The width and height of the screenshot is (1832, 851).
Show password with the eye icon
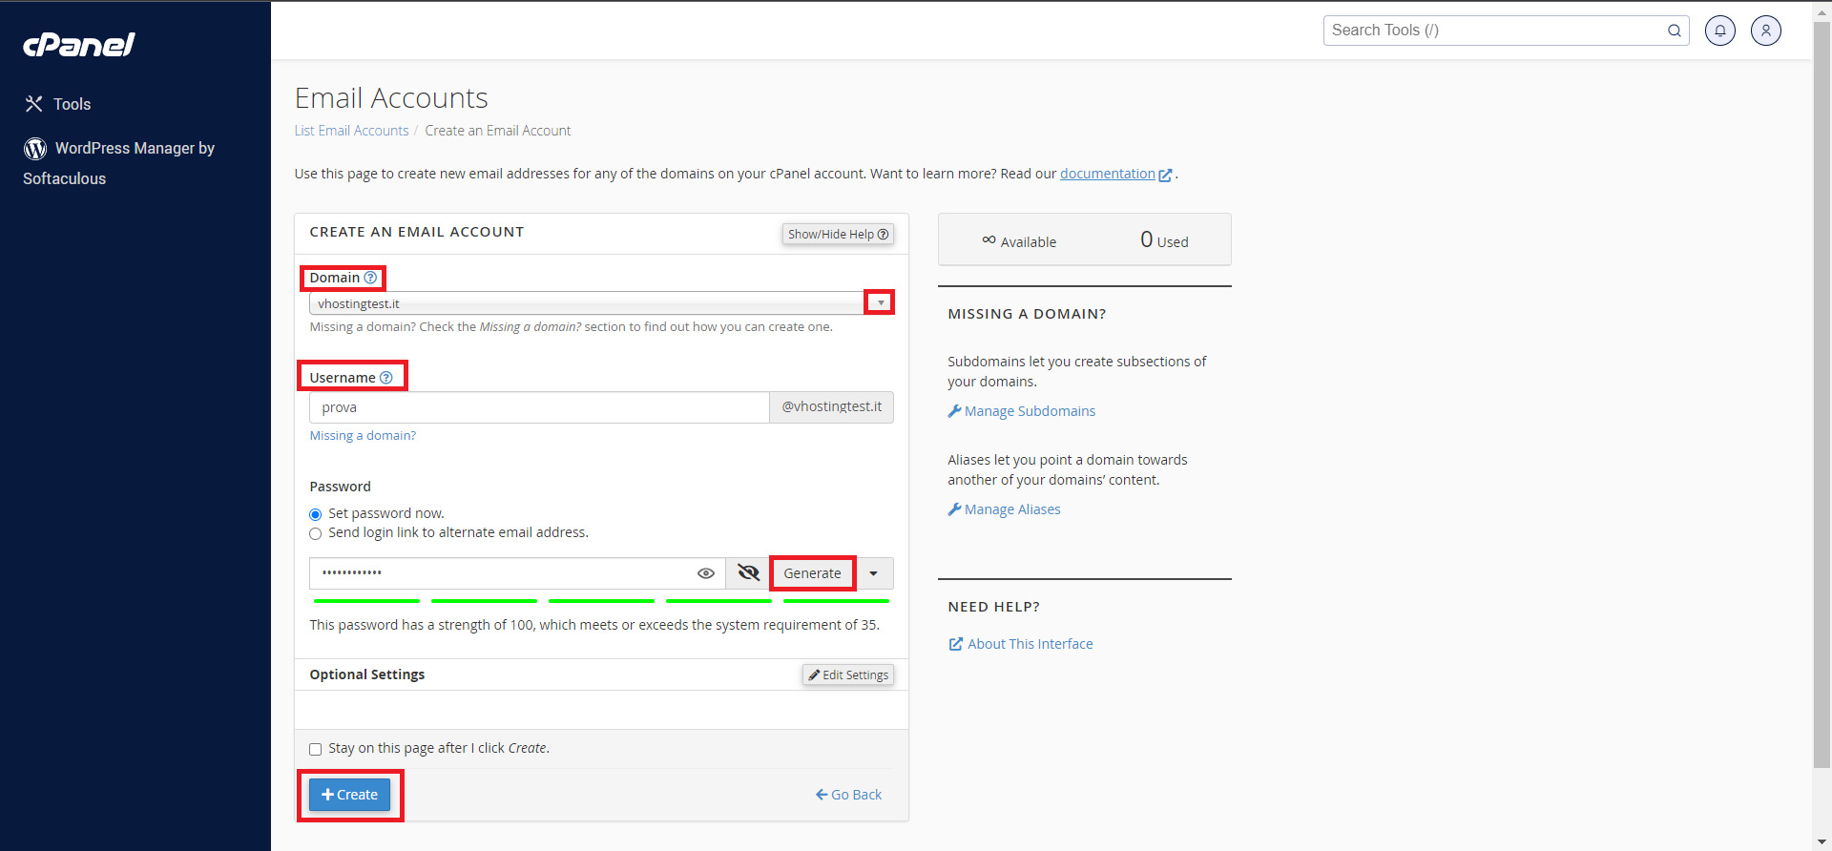coord(706,573)
